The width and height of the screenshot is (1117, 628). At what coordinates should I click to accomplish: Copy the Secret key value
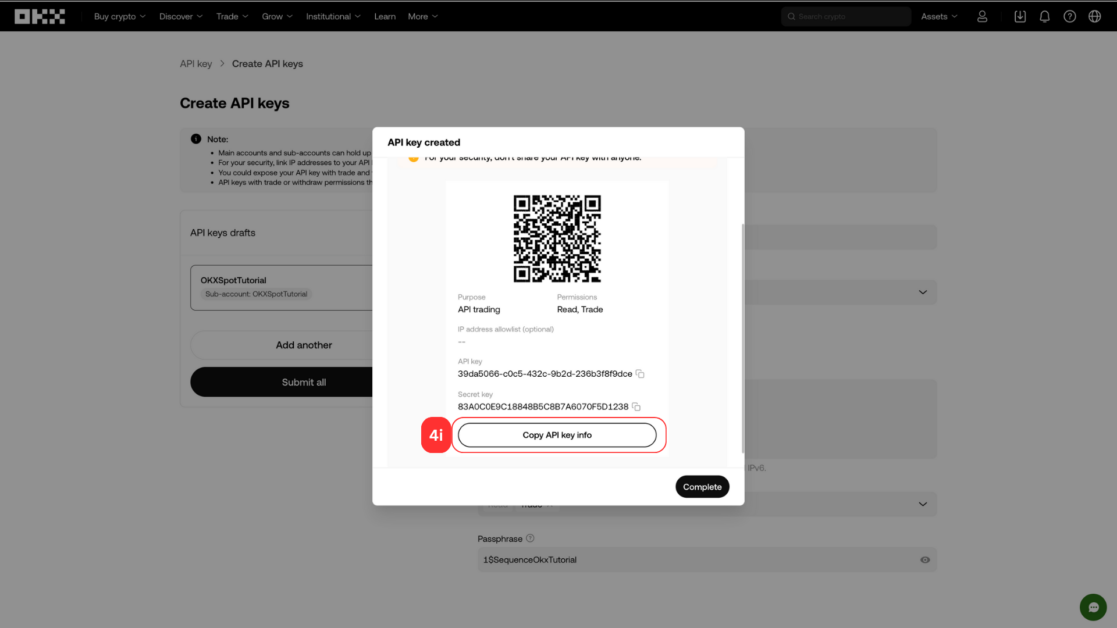click(636, 407)
